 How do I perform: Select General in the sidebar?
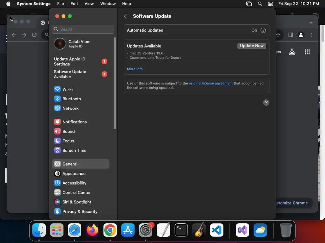pyautogui.click(x=80, y=164)
